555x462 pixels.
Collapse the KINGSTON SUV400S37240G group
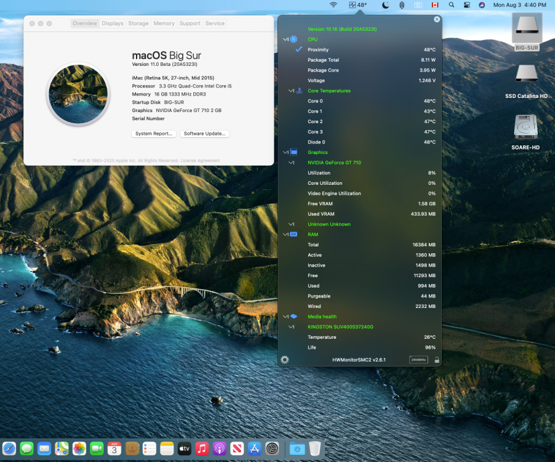coord(291,327)
